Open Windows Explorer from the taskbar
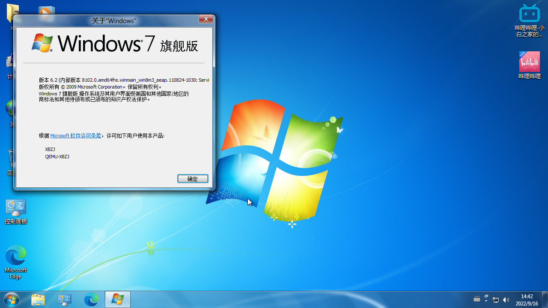The width and height of the screenshot is (548, 308). 38,299
